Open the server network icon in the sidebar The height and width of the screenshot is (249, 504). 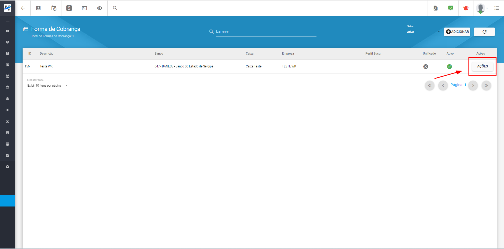click(8, 144)
